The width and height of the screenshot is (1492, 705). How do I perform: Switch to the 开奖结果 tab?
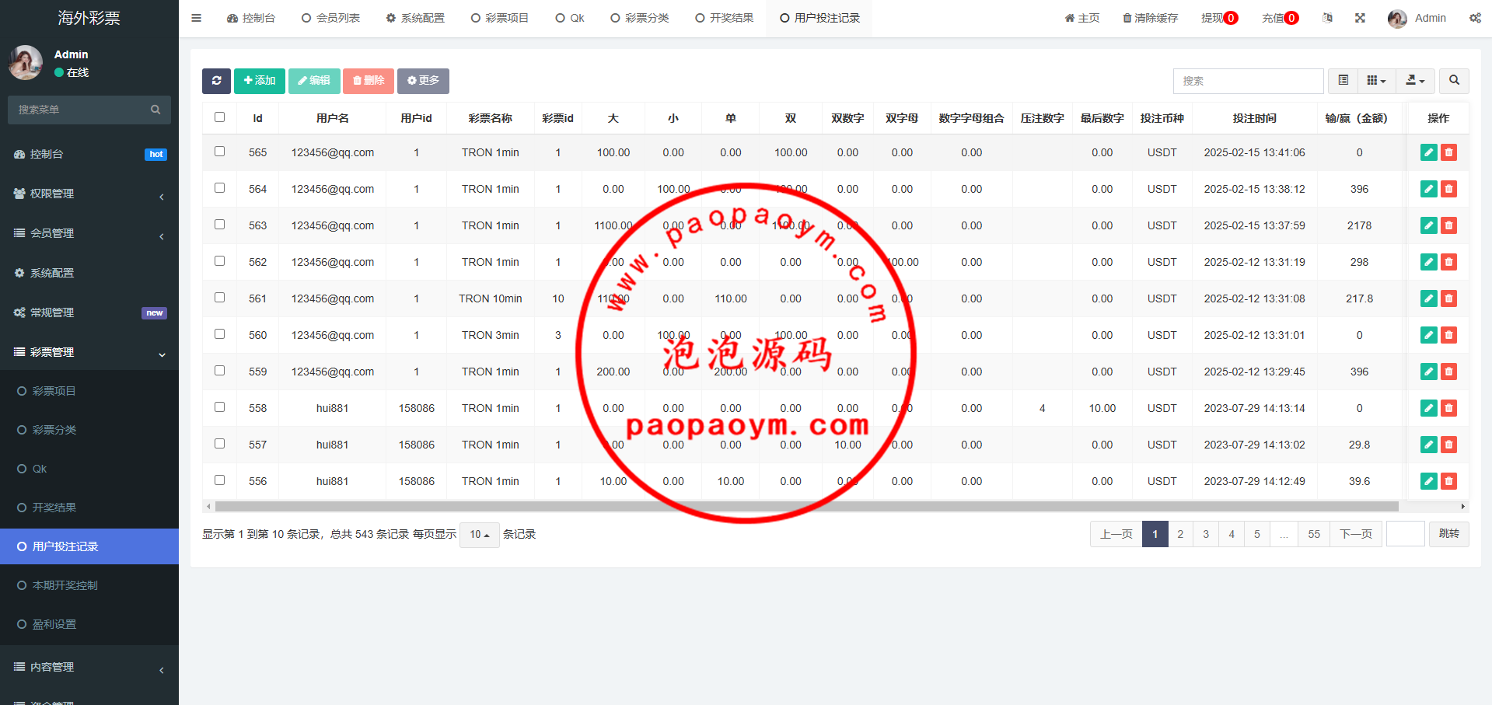[724, 18]
